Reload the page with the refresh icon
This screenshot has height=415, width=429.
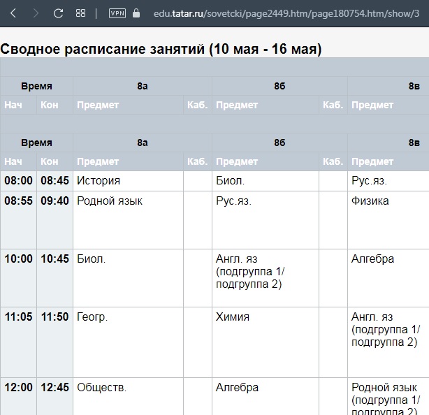(x=58, y=13)
